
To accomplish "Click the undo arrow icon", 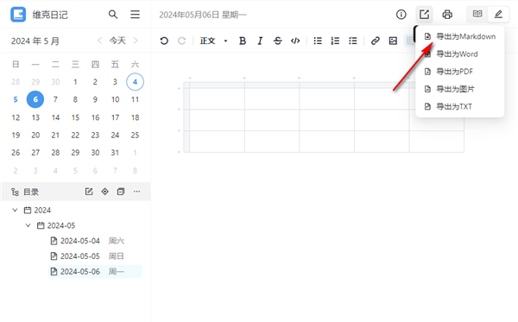I will tap(164, 41).
